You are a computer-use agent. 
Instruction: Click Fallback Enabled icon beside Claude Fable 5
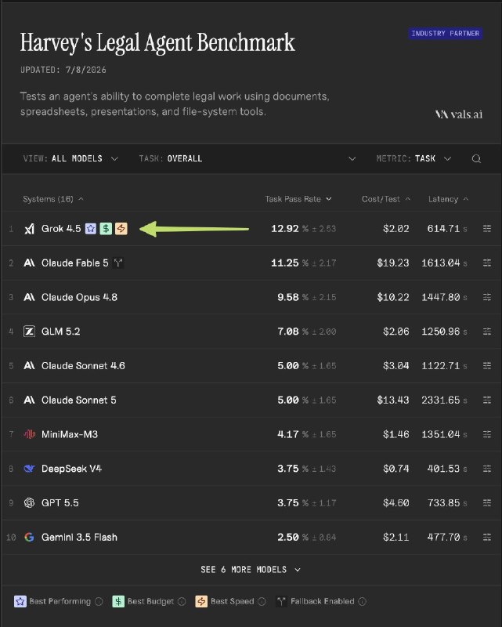[x=118, y=263]
